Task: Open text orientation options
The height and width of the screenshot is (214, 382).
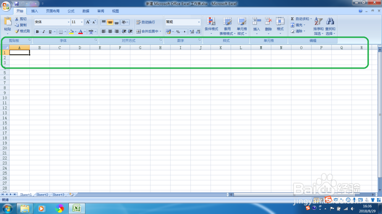Action: pos(125,22)
